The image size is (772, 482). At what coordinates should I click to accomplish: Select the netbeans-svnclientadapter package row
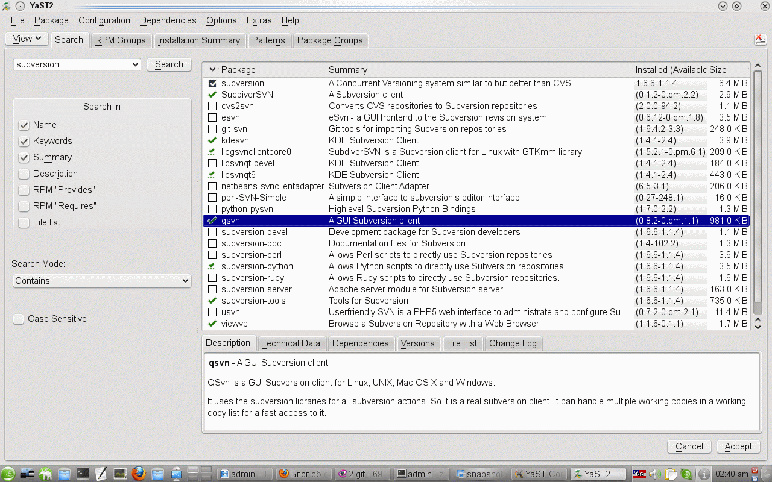click(476, 186)
